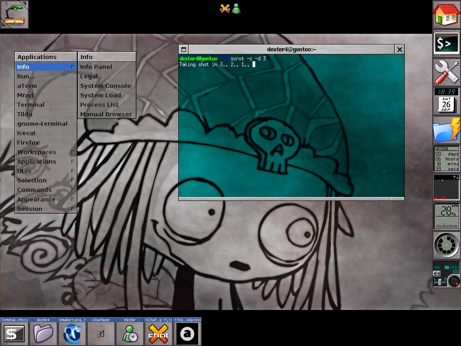Open Firefox from the menu
This screenshot has width=461, height=346.
click(x=46, y=142)
